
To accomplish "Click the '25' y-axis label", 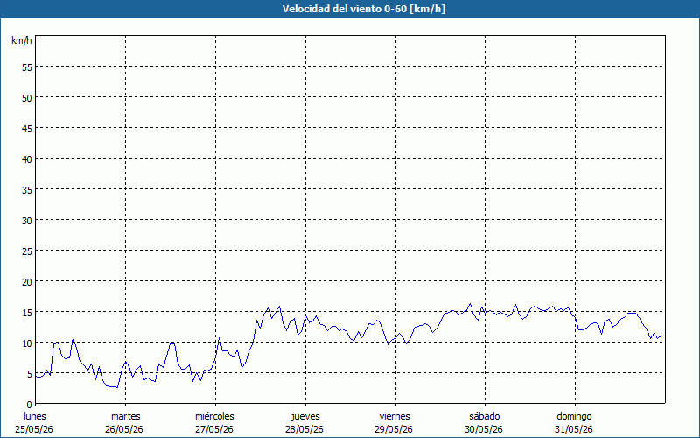I will (x=27, y=251).
